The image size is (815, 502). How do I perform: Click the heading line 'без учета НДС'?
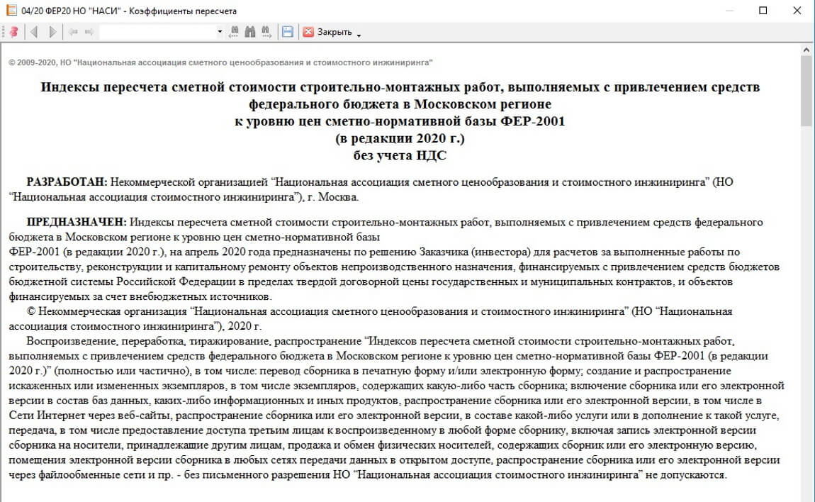tap(400, 155)
